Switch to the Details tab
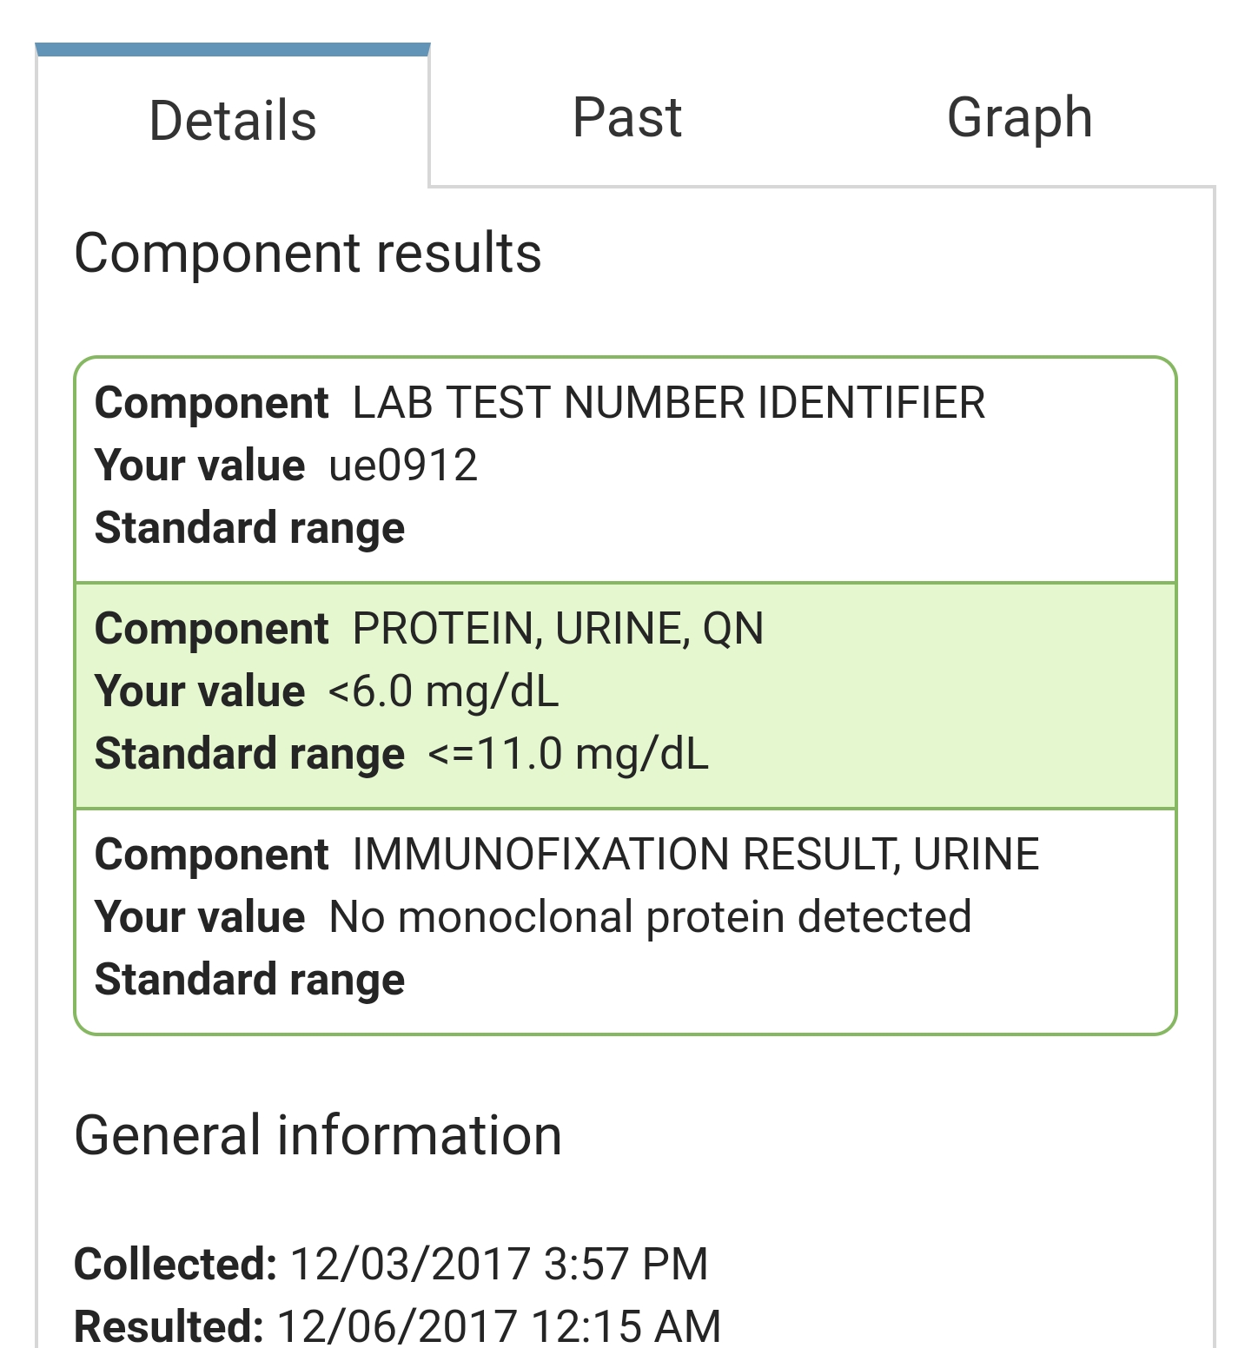Image resolution: width=1245 pixels, height=1348 pixels. pyautogui.click(x=233, y=120)
